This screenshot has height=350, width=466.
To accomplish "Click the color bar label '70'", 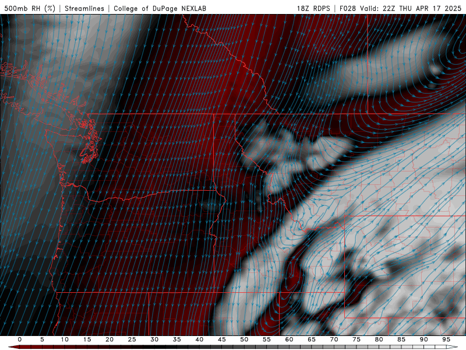I will [x=334, y=339].
